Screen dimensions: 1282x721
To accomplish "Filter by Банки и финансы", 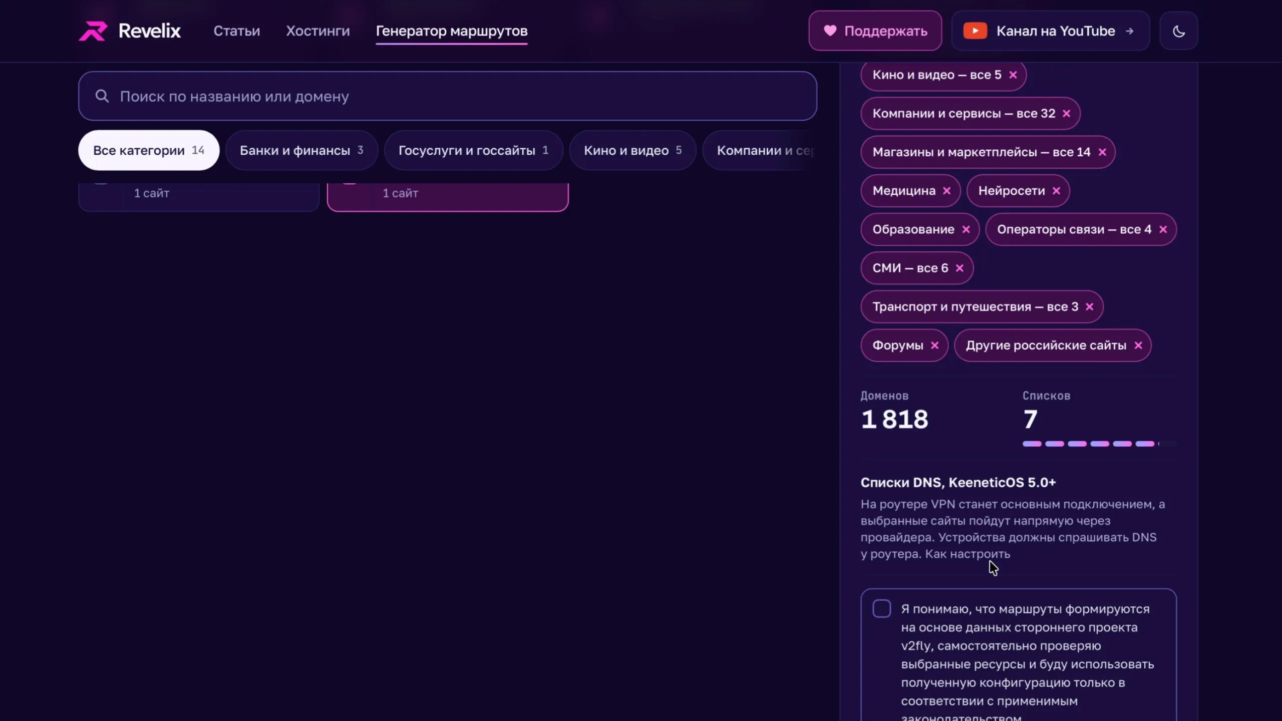I will (x=301, y=150).
